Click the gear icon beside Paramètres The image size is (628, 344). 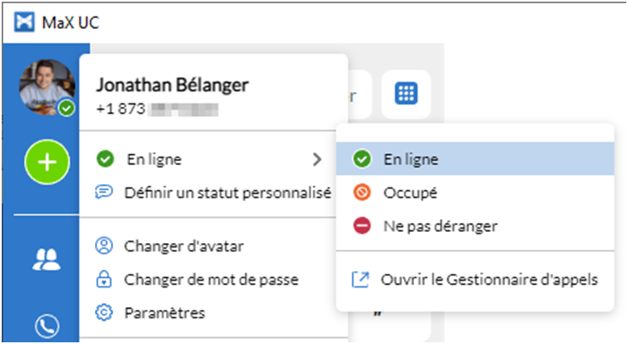[x=104, y=312]
